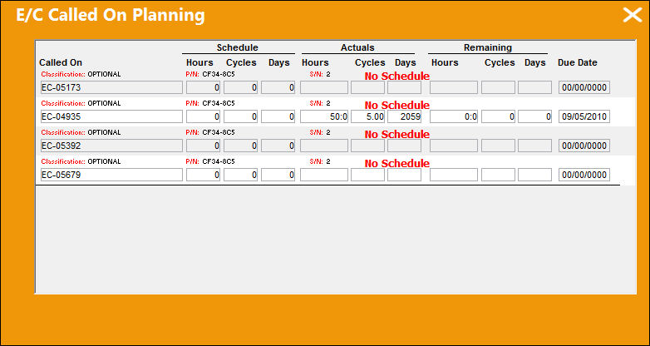Click the Called On column header
This screenshot has width=650, height=346.
[x=61, y=62]
